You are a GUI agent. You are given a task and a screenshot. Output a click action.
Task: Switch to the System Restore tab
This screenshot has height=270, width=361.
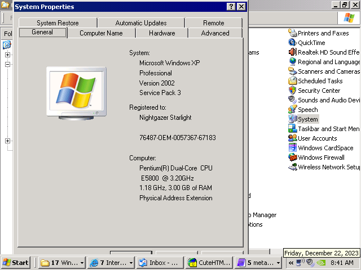(58, 23)
